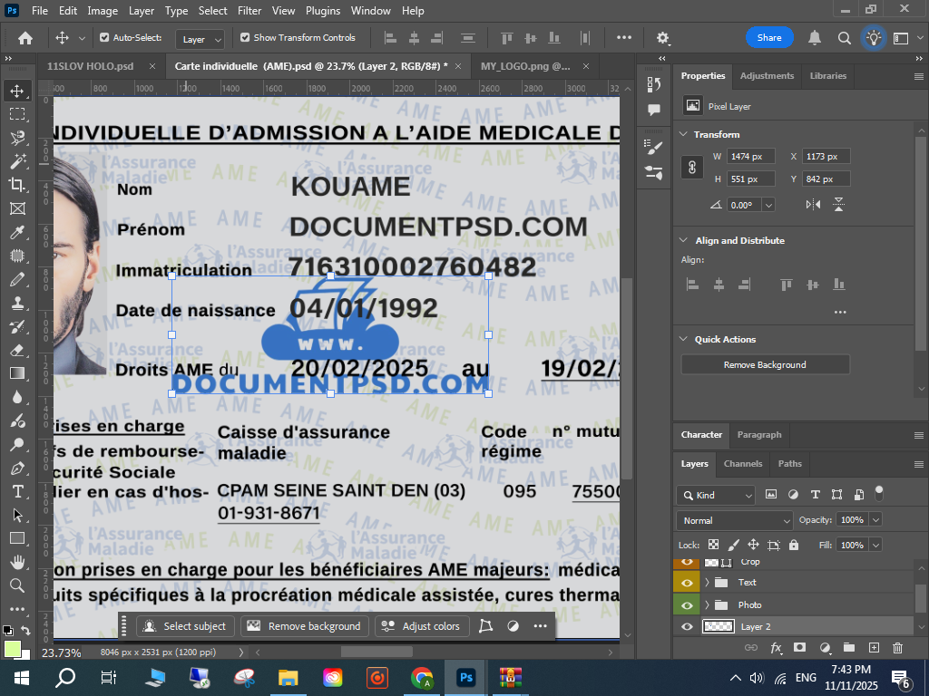
Task: Select the Eraser tool
Action: (16, 350)
